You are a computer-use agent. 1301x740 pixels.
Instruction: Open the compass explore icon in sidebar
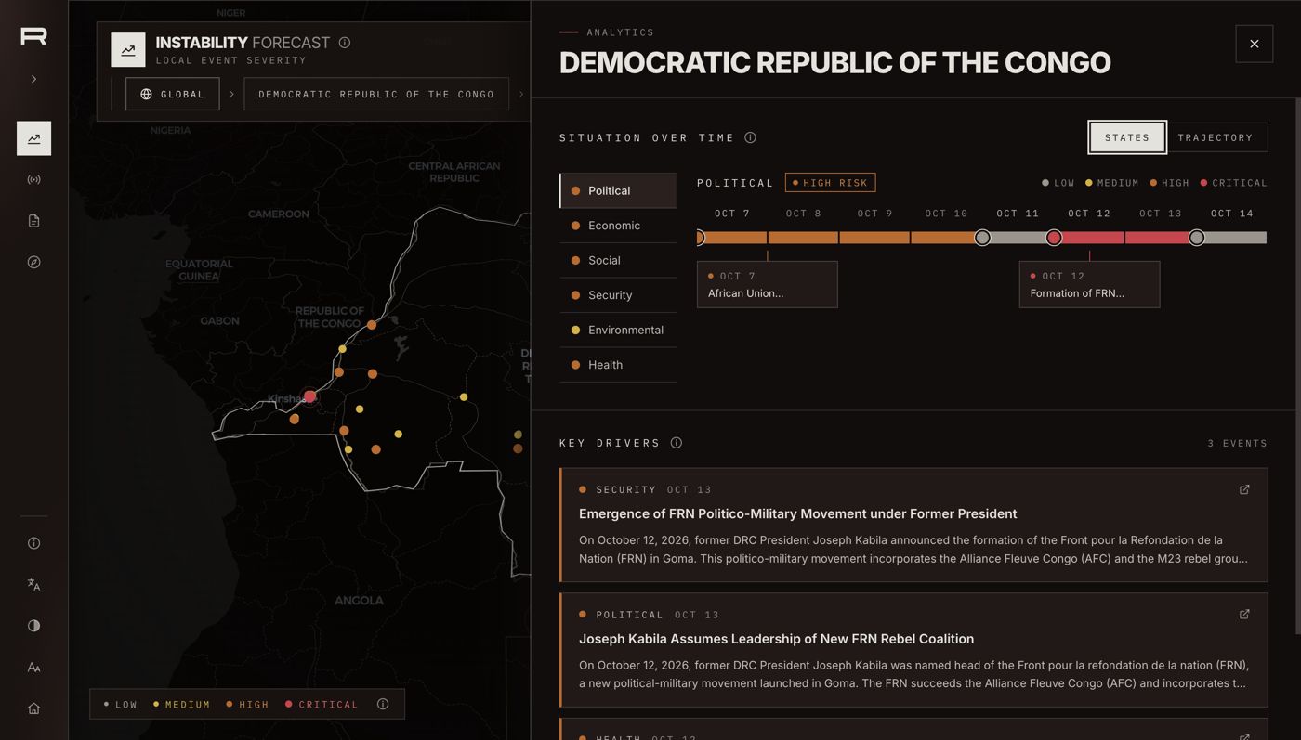33,262
